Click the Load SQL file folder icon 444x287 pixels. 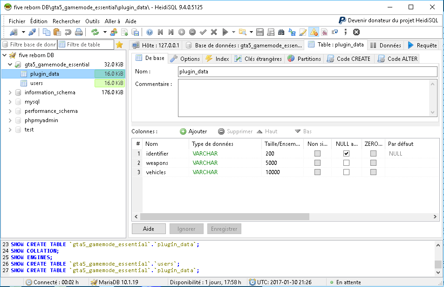click(242, 32)
